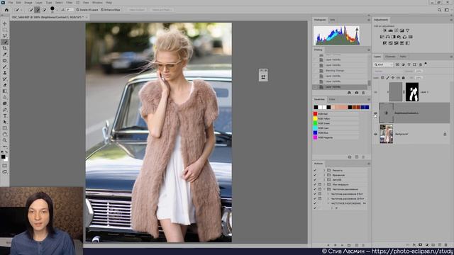Delete current state in History panel
The height and width of the screenshot is (255, 454).
click(x=363, y=93)
